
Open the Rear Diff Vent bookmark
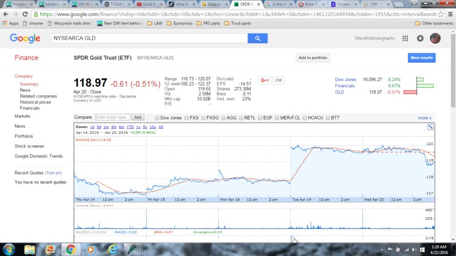119,23
